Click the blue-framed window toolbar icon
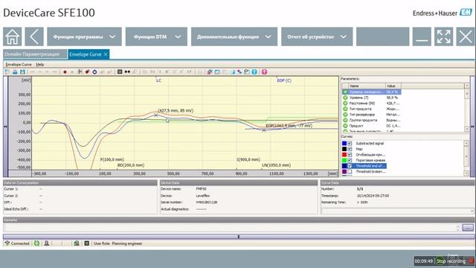Viewport: 476px width, 268px height. point(217,72)
